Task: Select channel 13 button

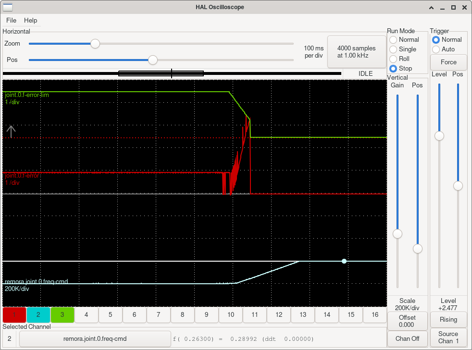Action: tap(303, 315)
